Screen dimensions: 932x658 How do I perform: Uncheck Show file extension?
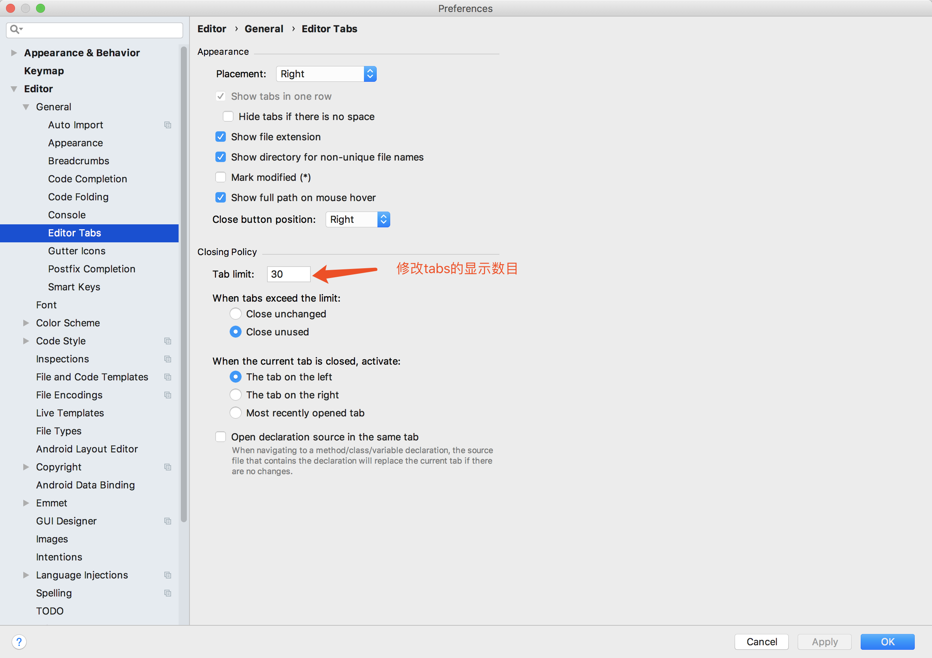tap(220, 137)
